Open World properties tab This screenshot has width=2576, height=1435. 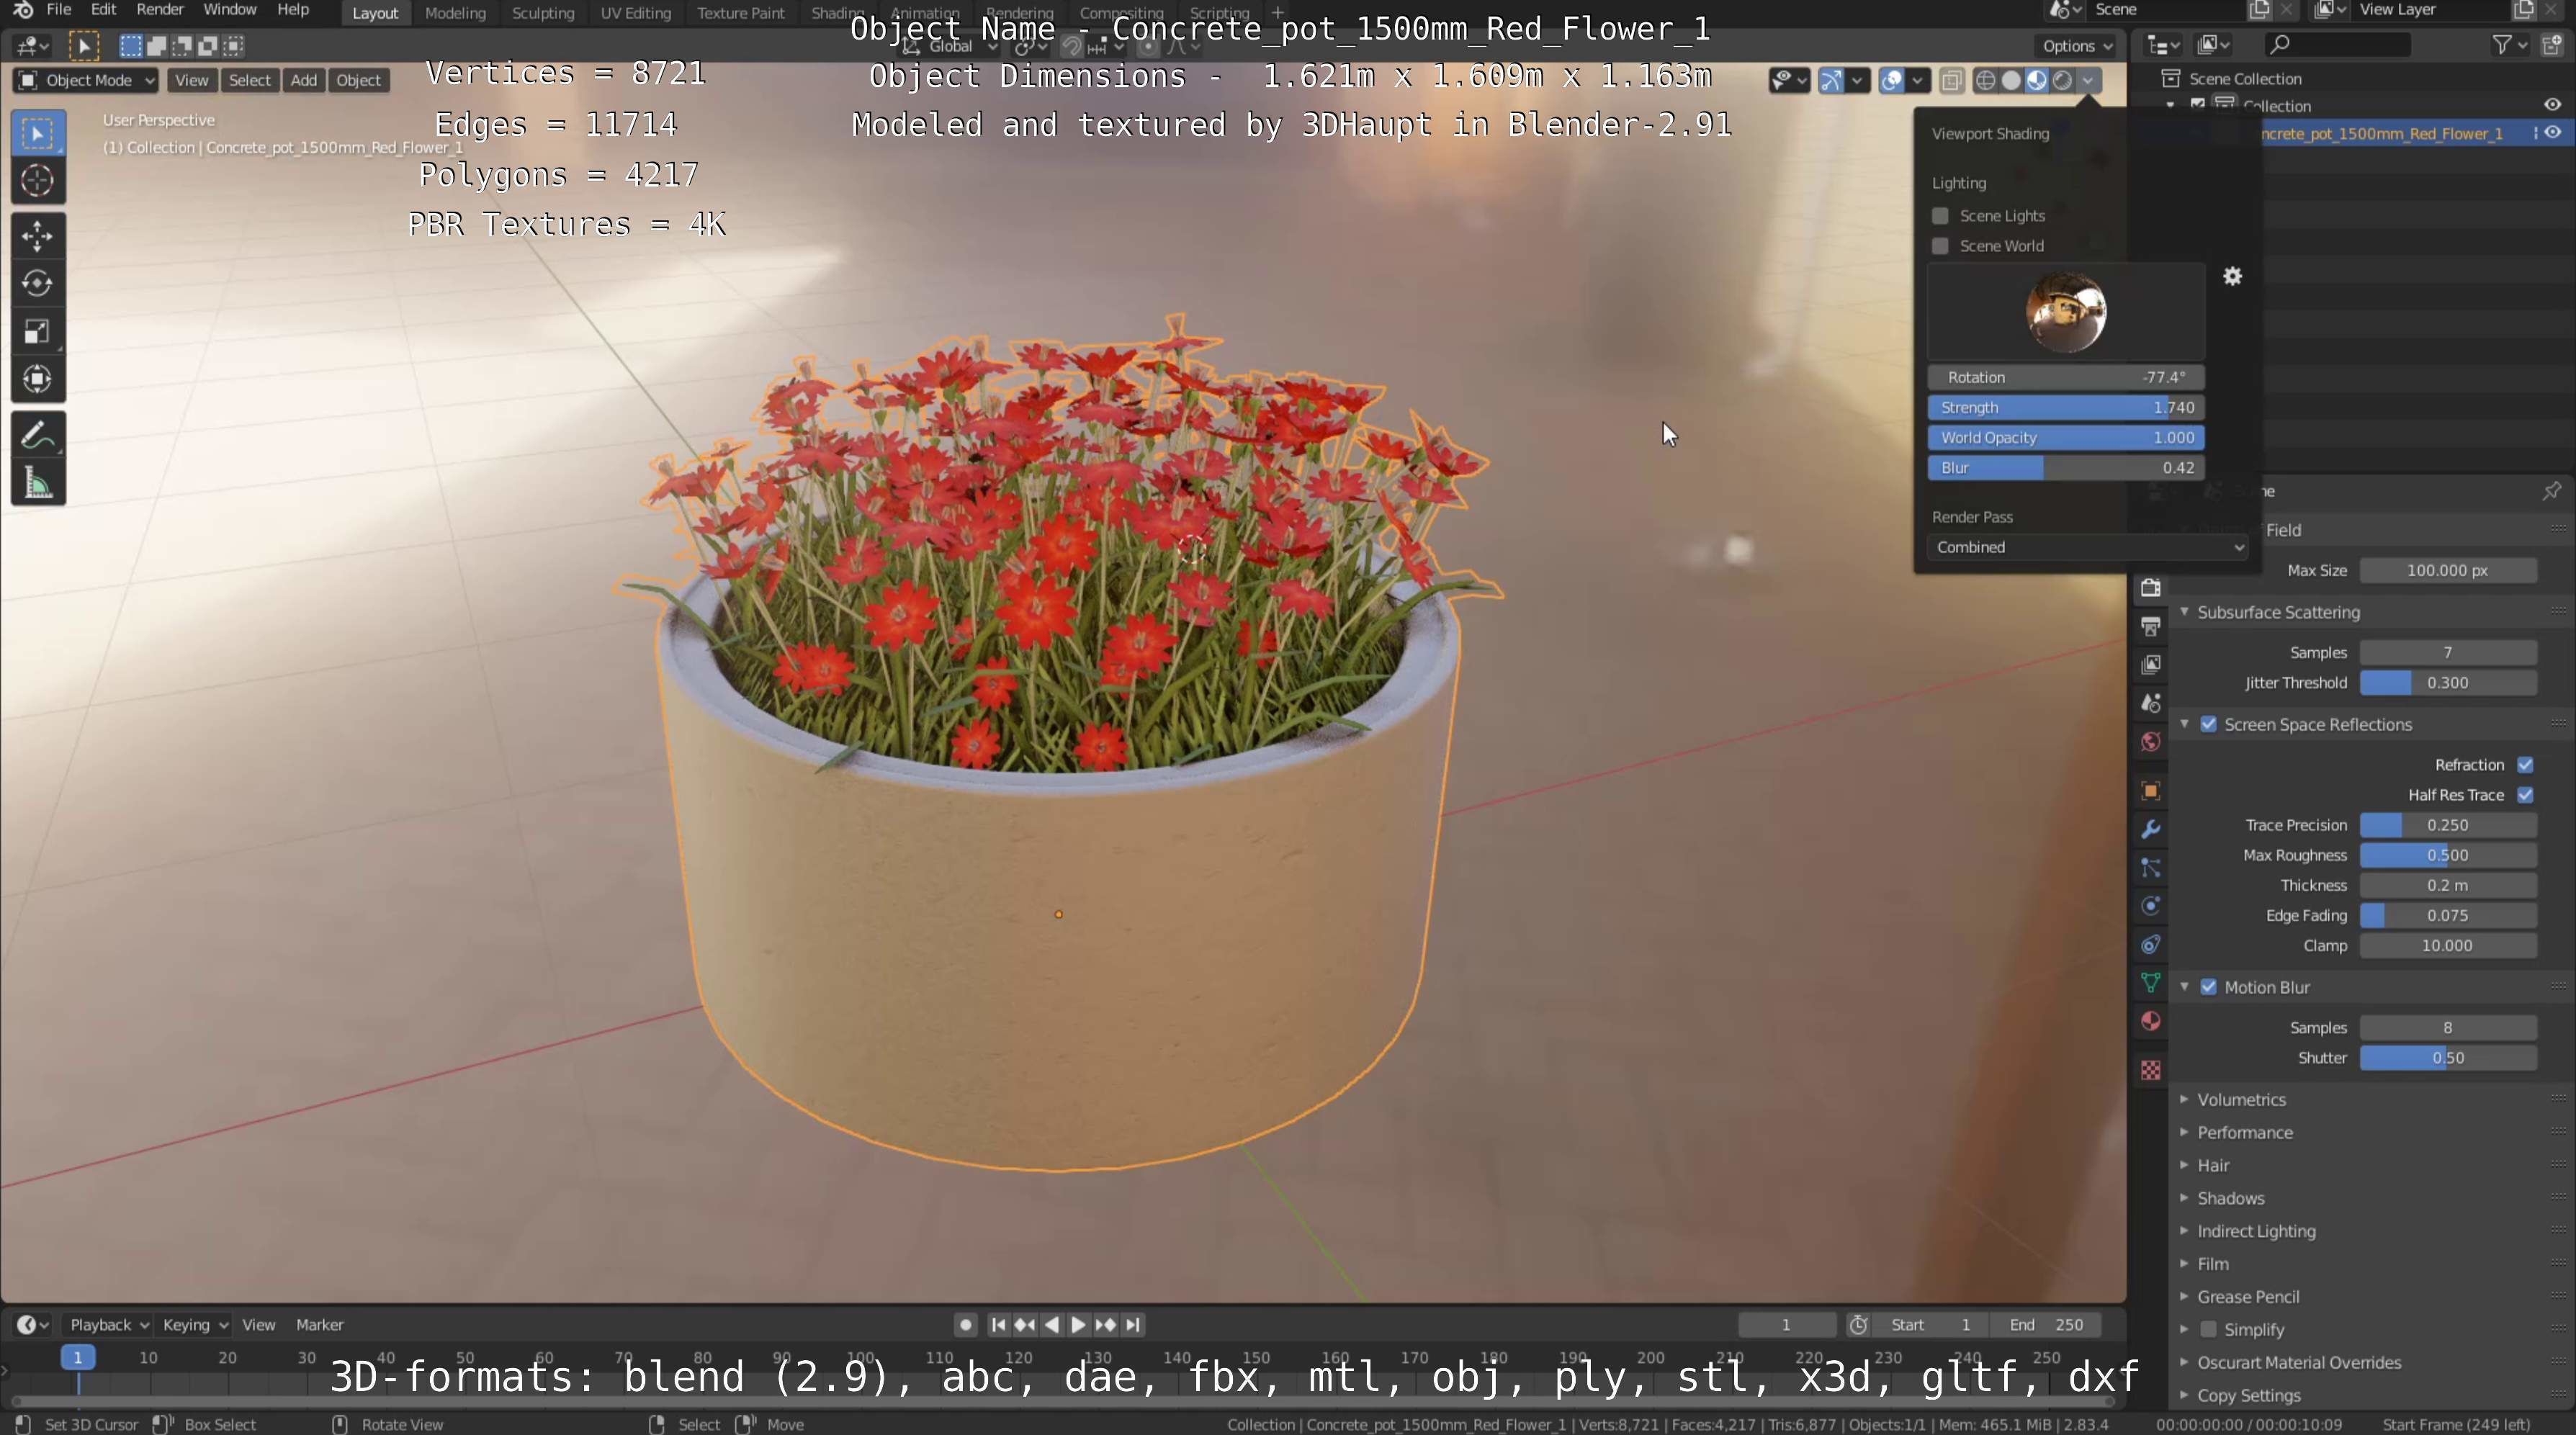click(2151, 742)
